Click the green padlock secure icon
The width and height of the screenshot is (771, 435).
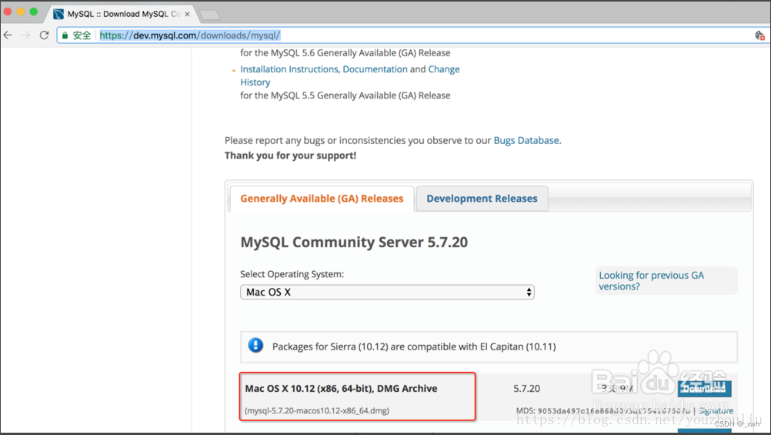tap(65, 35)
